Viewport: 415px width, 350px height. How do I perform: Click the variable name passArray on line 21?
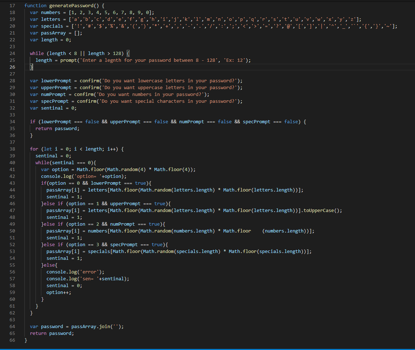(53, 33)
